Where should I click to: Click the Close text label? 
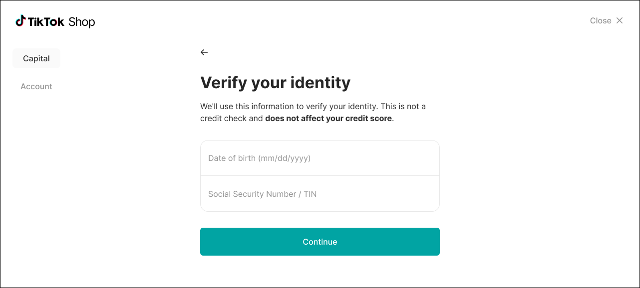tap(601, 20)
